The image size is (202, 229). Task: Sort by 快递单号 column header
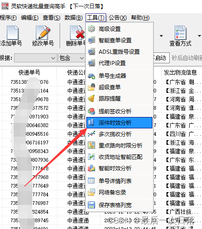(x=29, y=72)
